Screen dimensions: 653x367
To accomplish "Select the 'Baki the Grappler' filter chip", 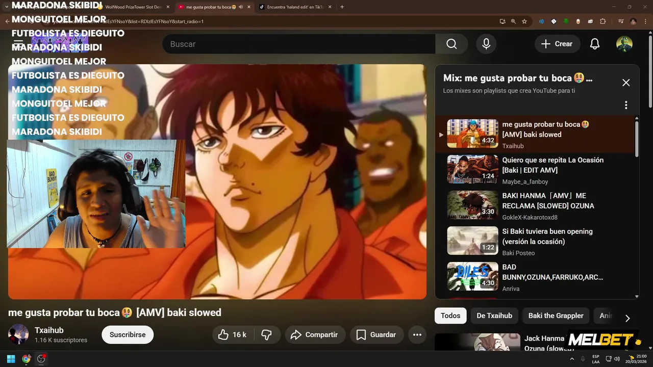I will coord(556,316).
